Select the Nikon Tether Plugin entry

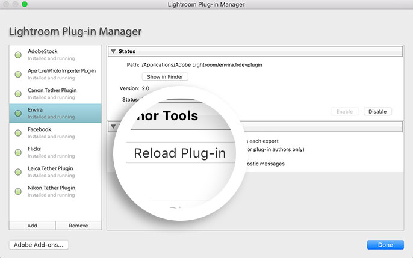(55, 191)
